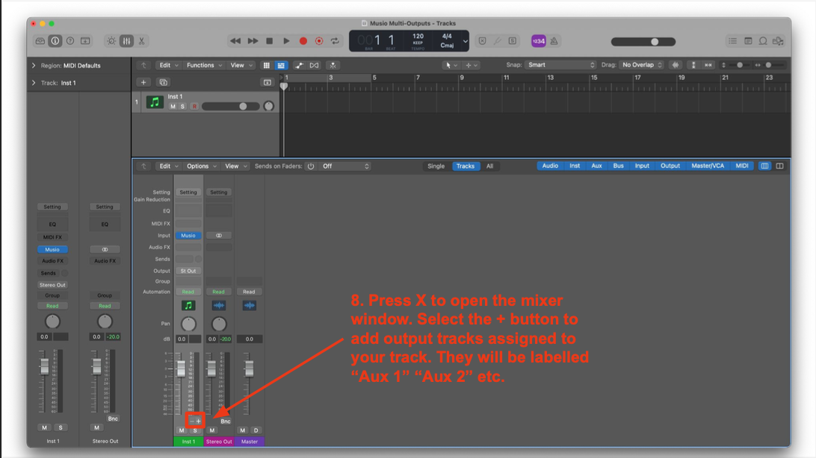This screenshot has width=816, height=458.
Task: Expand the Region: MIDI Defaults disclosure triangle
Action: pos(34,66)
